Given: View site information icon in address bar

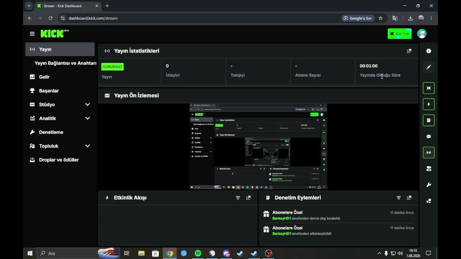Looking at the screenshot, I should tap(63, 18).
